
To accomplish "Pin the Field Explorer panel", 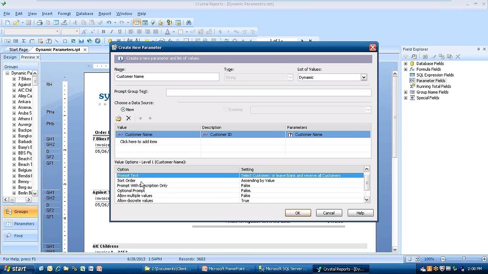I will (478, 49).
